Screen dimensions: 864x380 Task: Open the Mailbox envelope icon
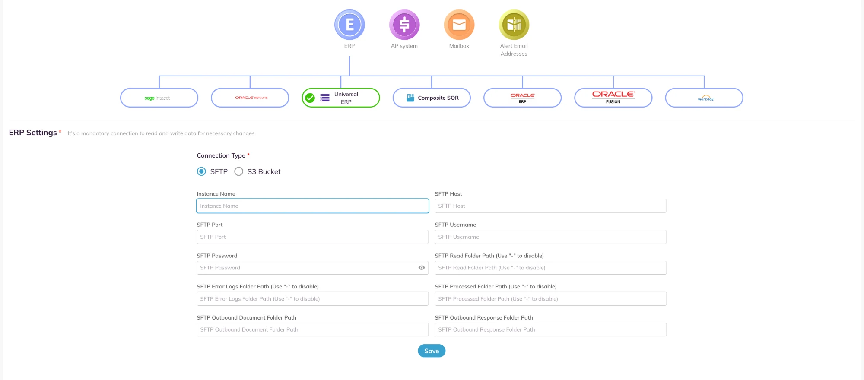[459, 25]
